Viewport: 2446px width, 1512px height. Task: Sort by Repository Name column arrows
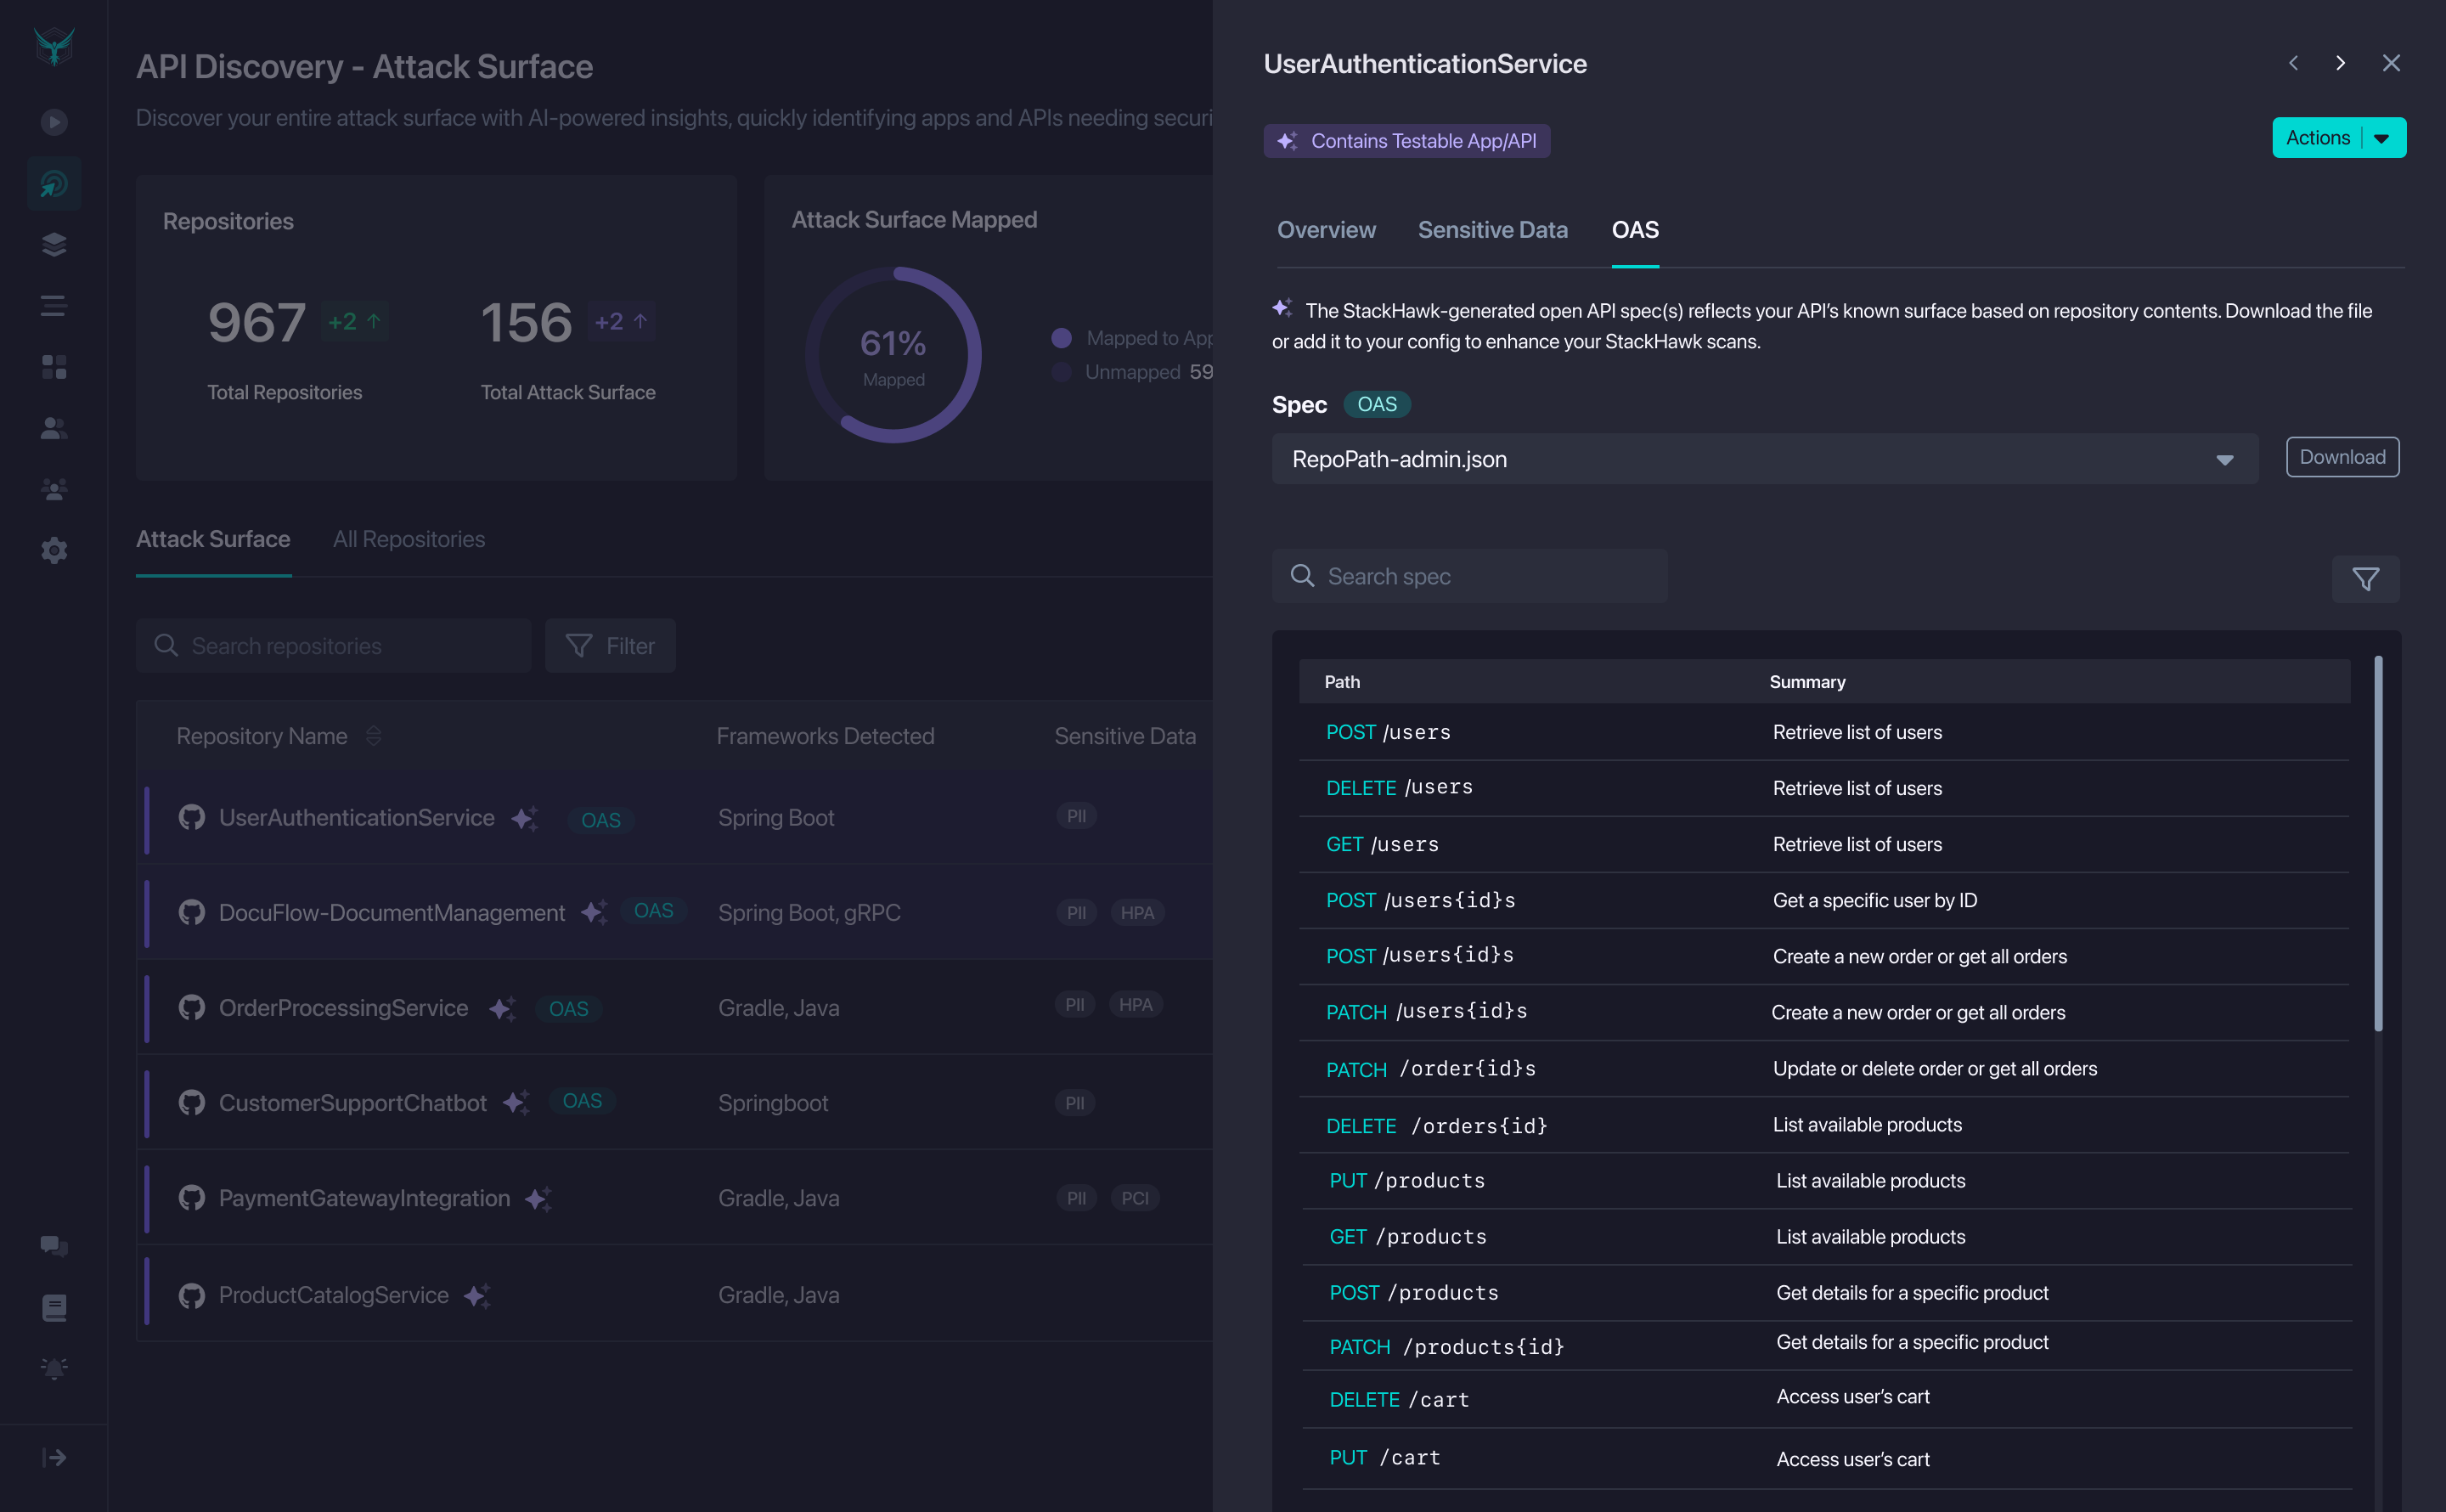click(x=374, y=736)
